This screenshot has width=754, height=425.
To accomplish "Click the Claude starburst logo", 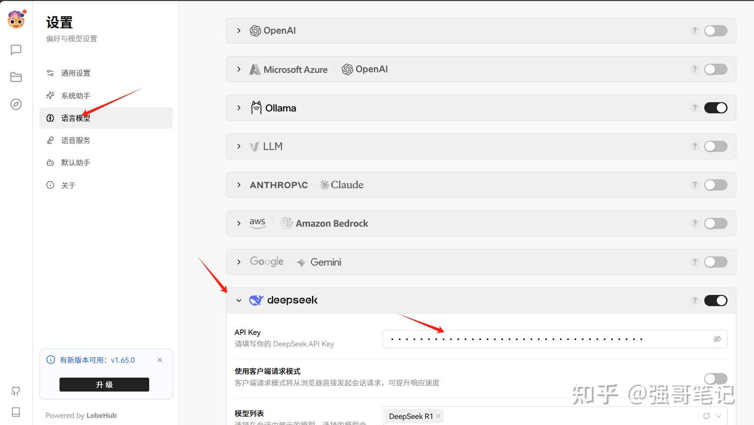I will [324, 185].
